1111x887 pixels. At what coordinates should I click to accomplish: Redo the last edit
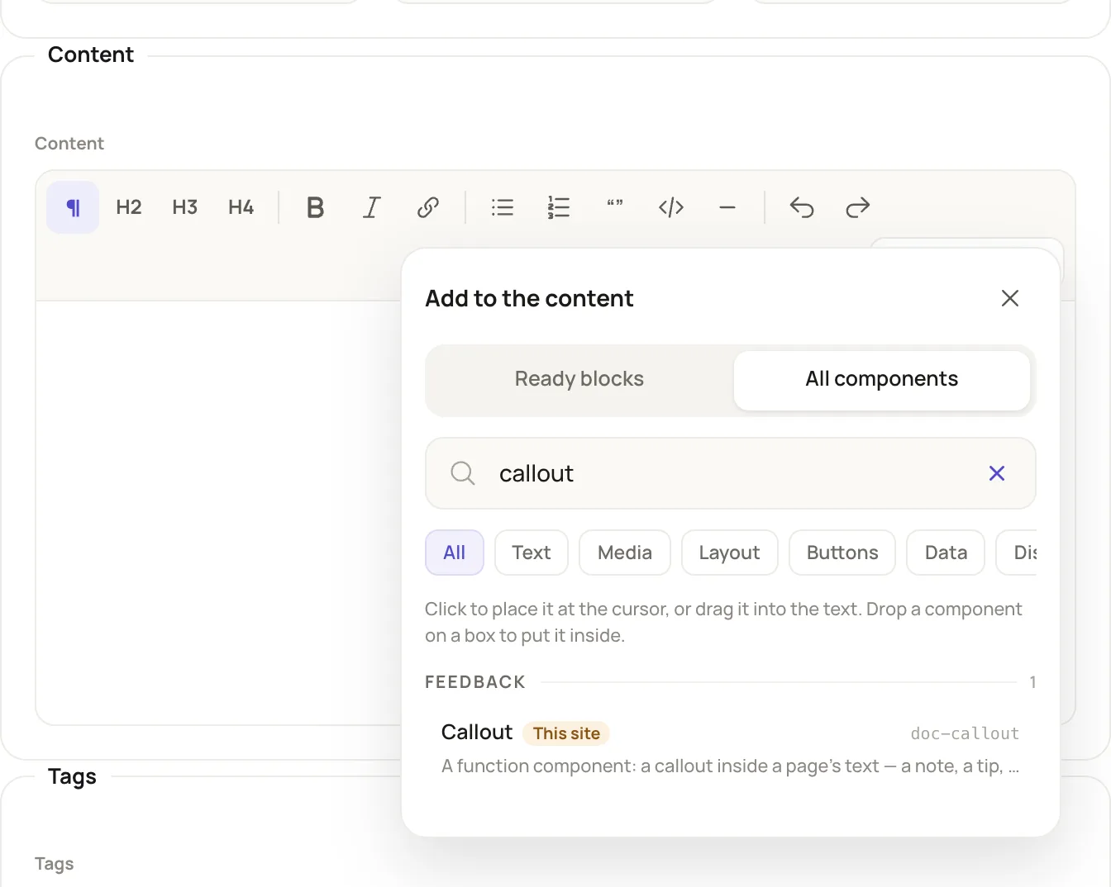point(858,207)
